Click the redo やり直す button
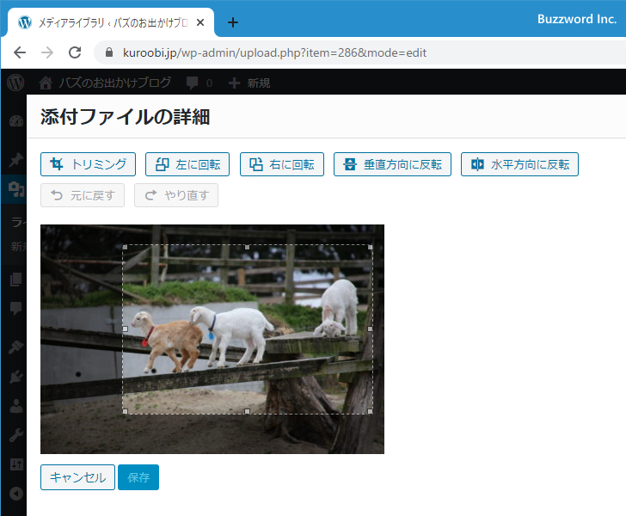The height and width of the screenshot is (516, 626). pos(176,195)
